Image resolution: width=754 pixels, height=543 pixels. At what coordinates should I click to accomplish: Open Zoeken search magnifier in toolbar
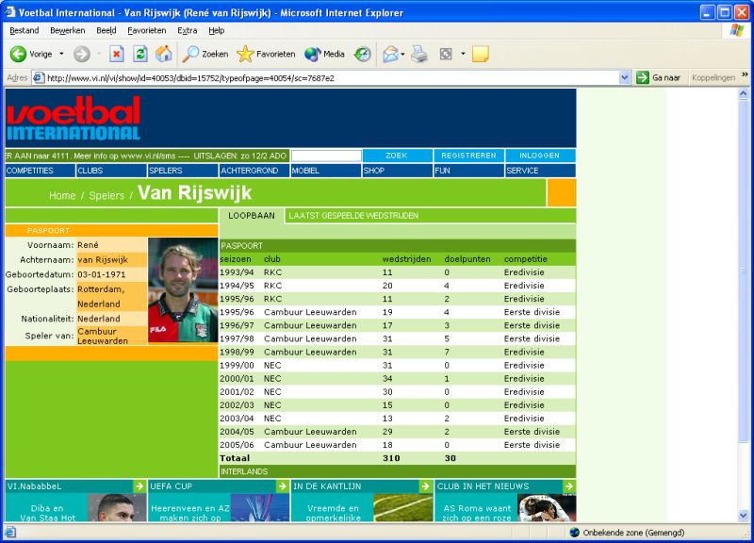click(205, 54)
